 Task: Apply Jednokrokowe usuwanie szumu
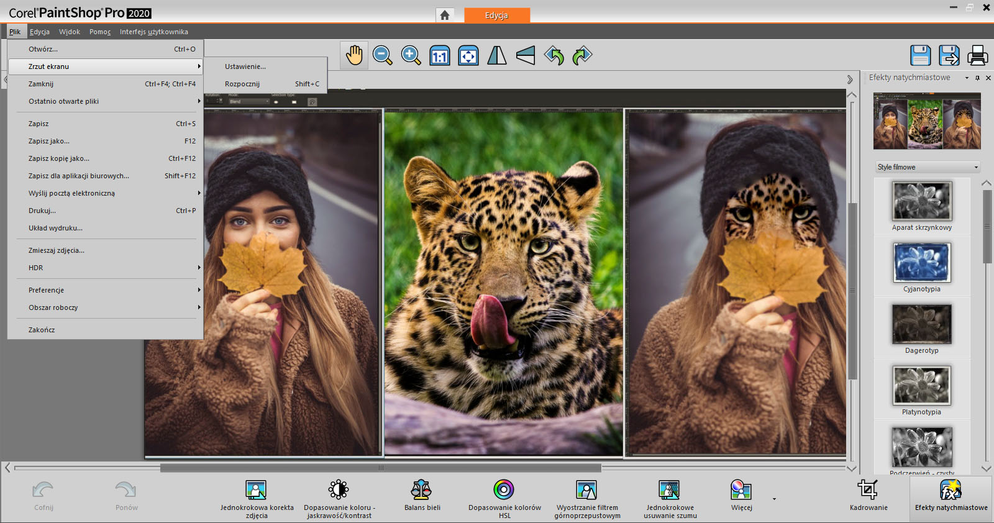coord(670,499)
